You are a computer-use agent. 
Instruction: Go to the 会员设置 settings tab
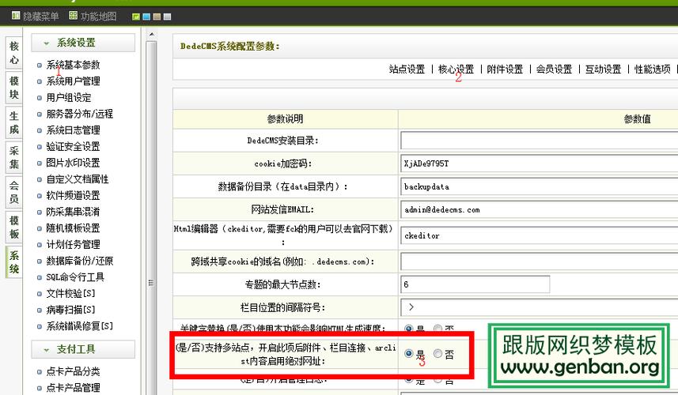pyautogui.click(x=555, y=69)
